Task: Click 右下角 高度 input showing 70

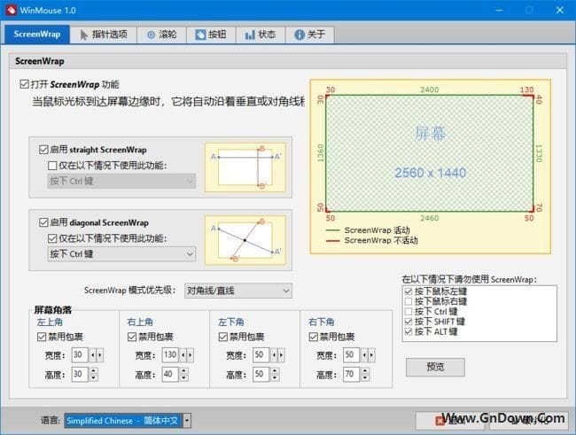Action: coord(351,375)
